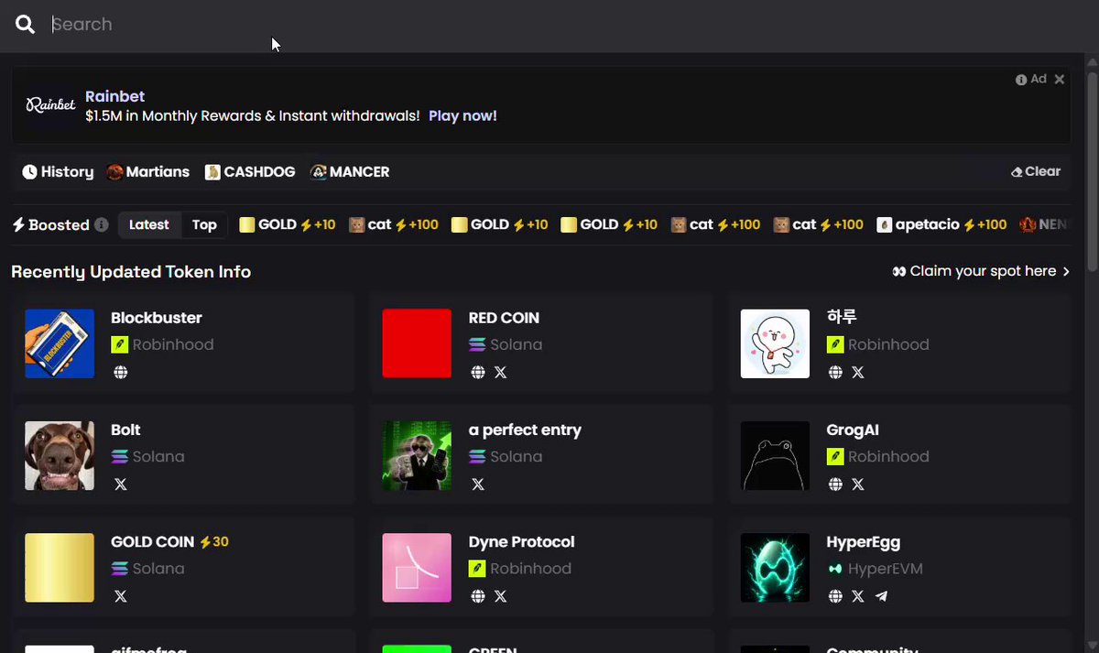Select the Blockbuster token thumbnail

[60, 343]
